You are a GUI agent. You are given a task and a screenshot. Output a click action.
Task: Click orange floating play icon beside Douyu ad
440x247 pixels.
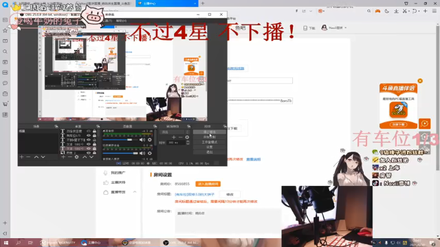pyautogui.click(x=425, y=123)
